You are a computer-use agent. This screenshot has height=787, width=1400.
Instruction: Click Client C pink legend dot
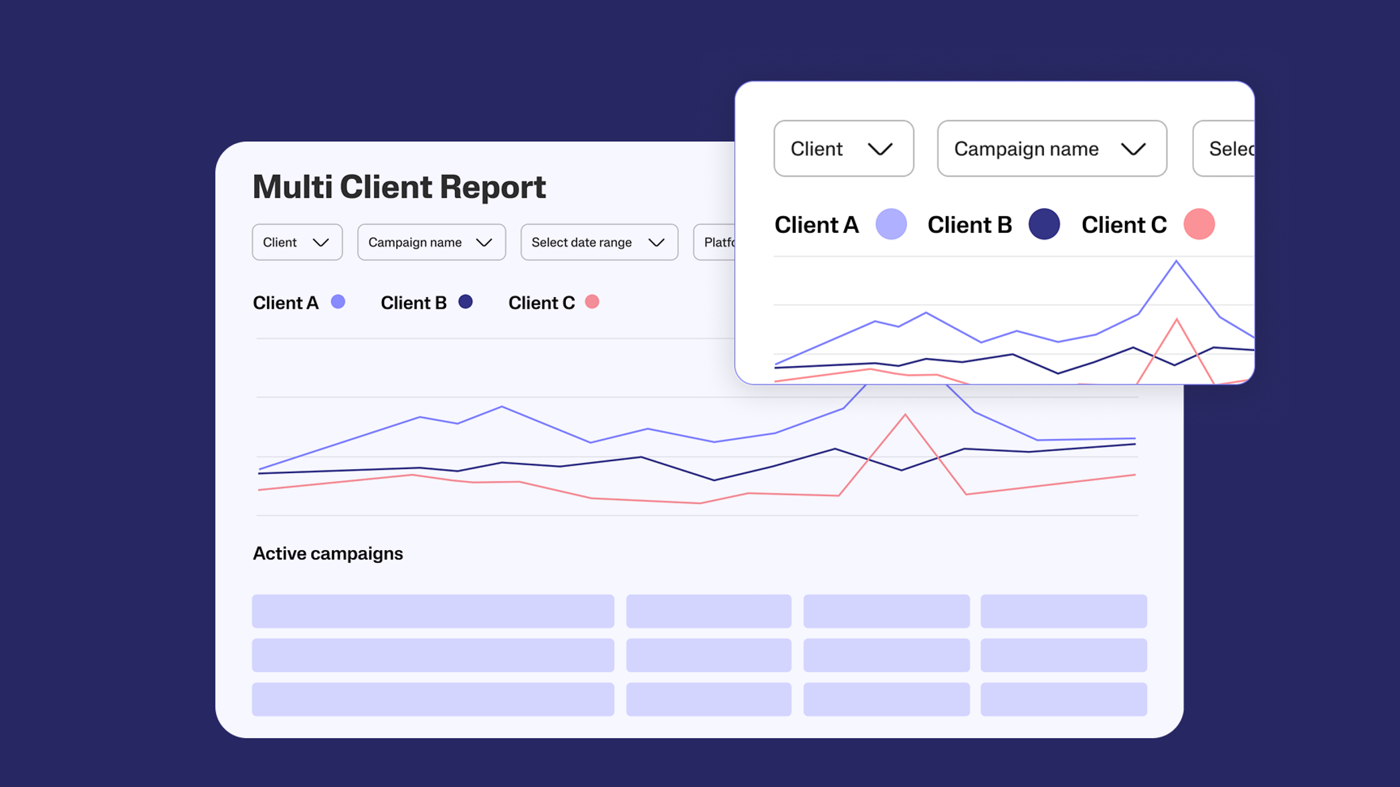(592, 302)
